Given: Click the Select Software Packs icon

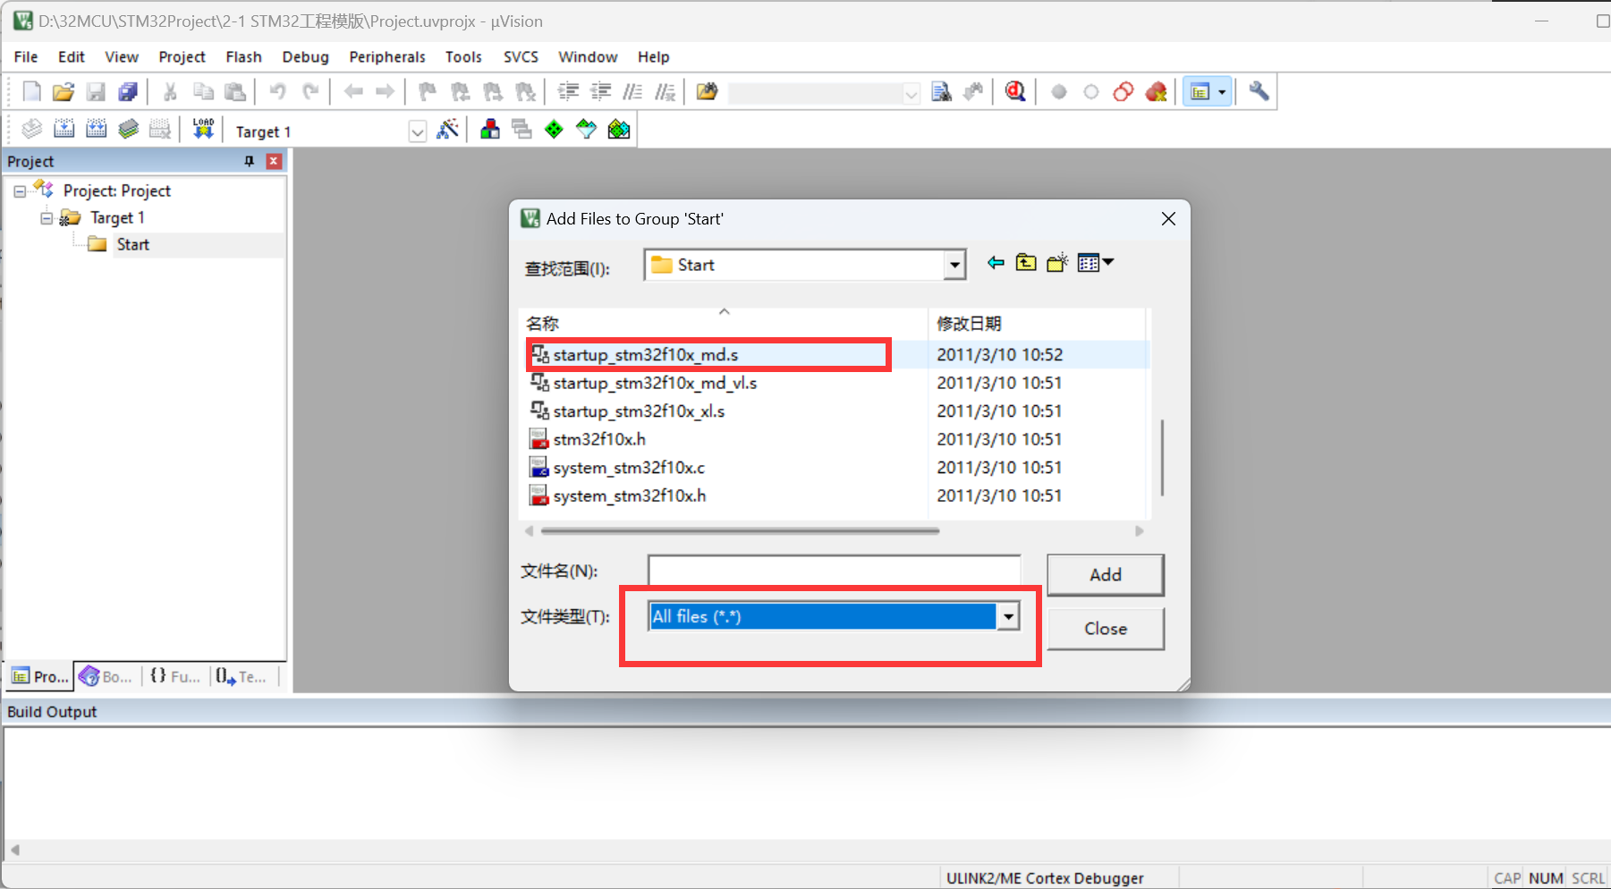Looking at the screenshot, I should 586,129.
